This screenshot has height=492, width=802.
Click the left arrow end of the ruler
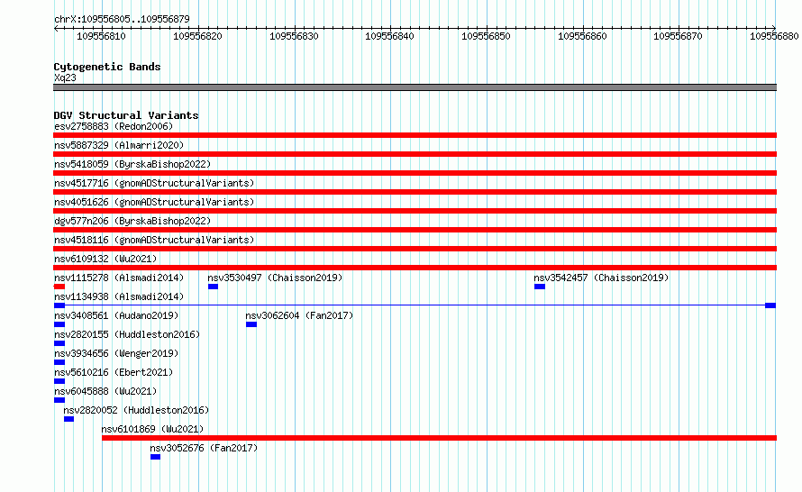tap(56, 28)
